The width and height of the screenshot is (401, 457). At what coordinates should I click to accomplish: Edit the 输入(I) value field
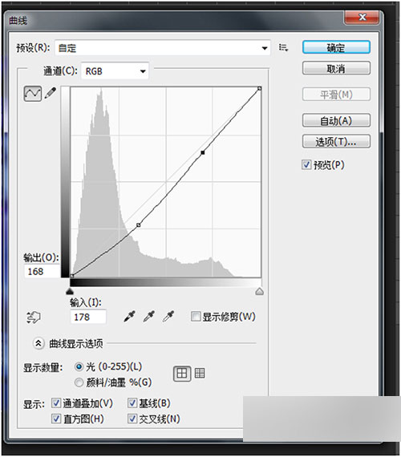(88, 317)
